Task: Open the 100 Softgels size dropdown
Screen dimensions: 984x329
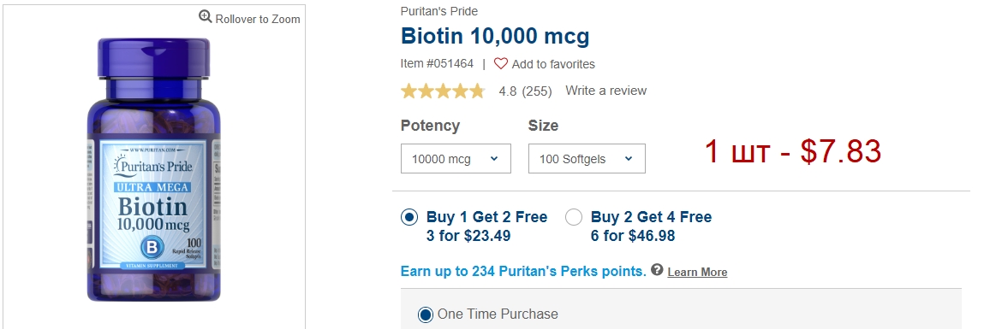Action: point(587,159)
